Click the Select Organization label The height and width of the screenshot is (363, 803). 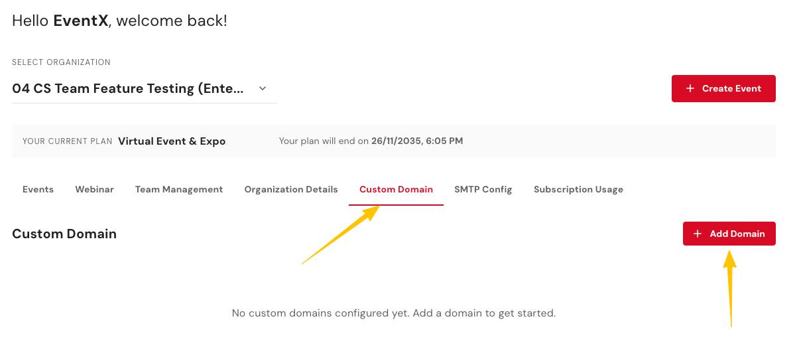[x=61, y=62]
